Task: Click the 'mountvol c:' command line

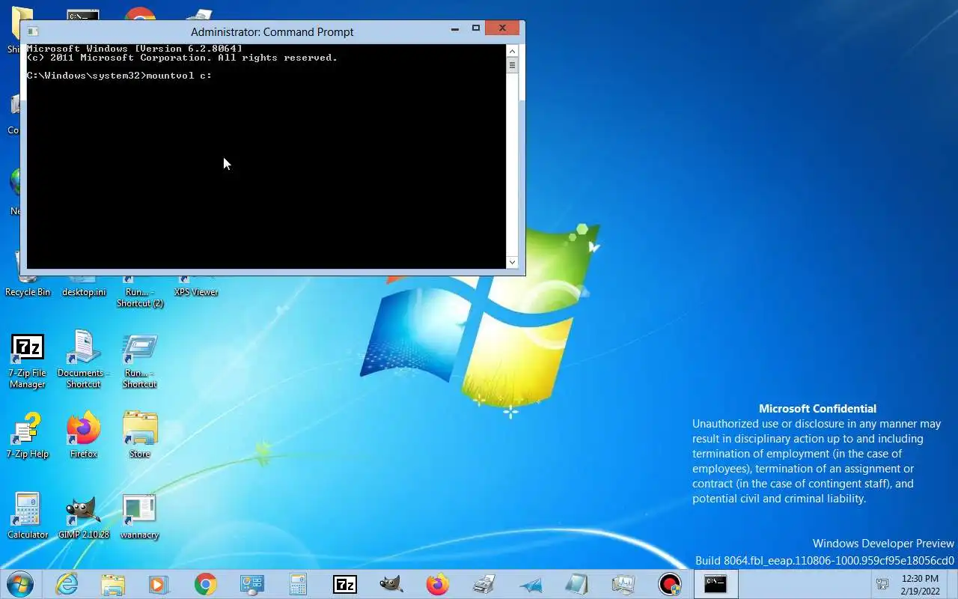Action: pos(119,76)
